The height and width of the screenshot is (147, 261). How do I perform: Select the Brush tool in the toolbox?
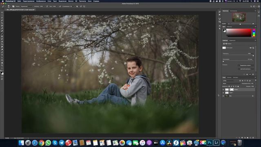pyautogui.click(x=2, y=33)
